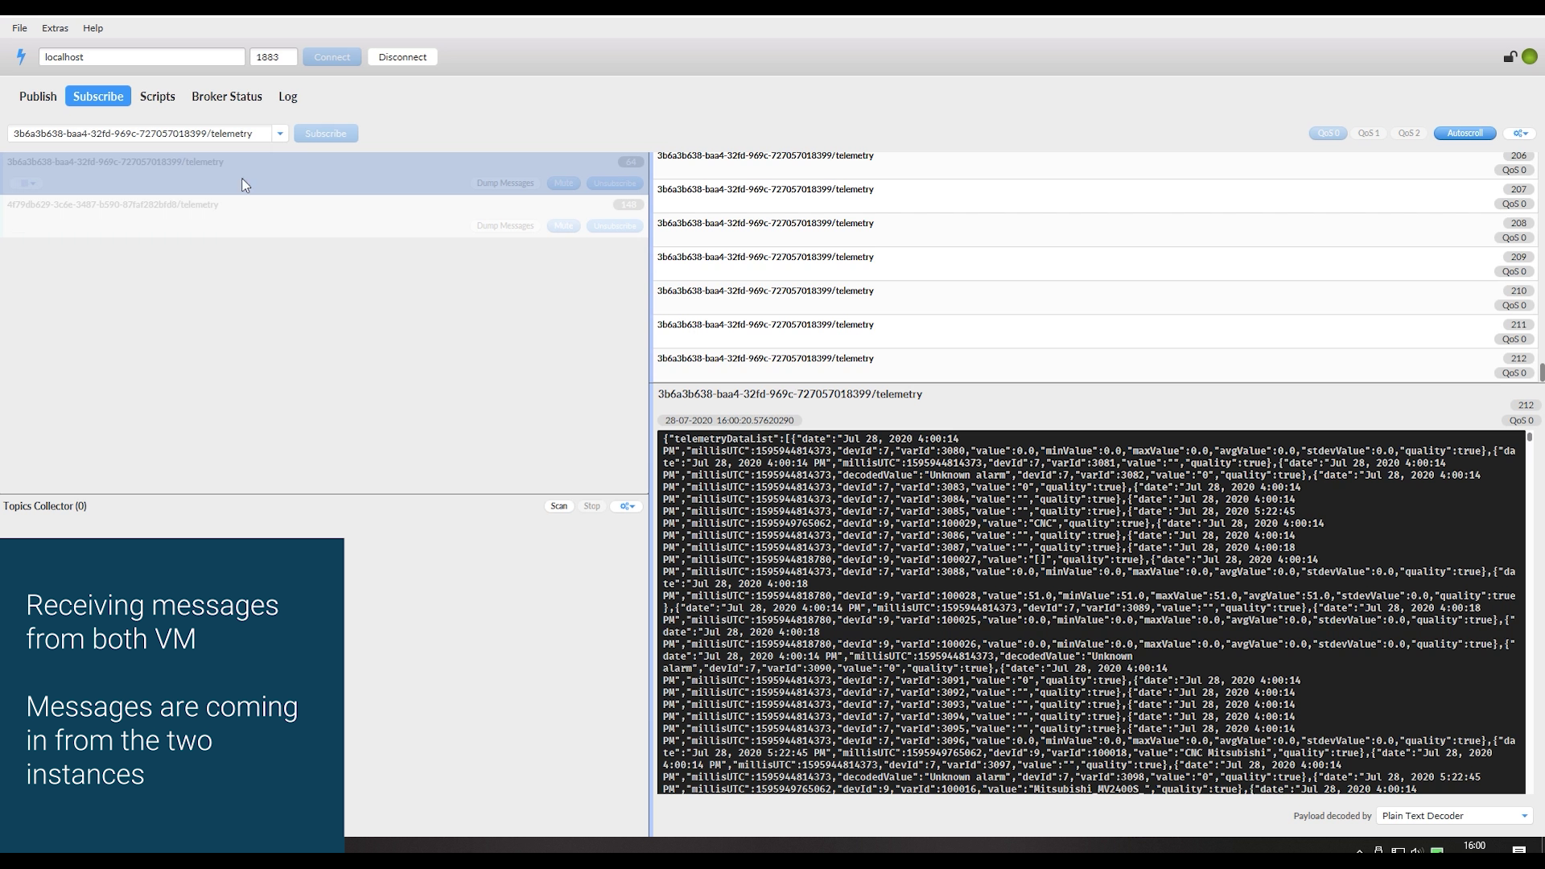Dump Messages for 4f79db629 subscription
This screenshot has width=1545, height=869.
click(505, 226)
